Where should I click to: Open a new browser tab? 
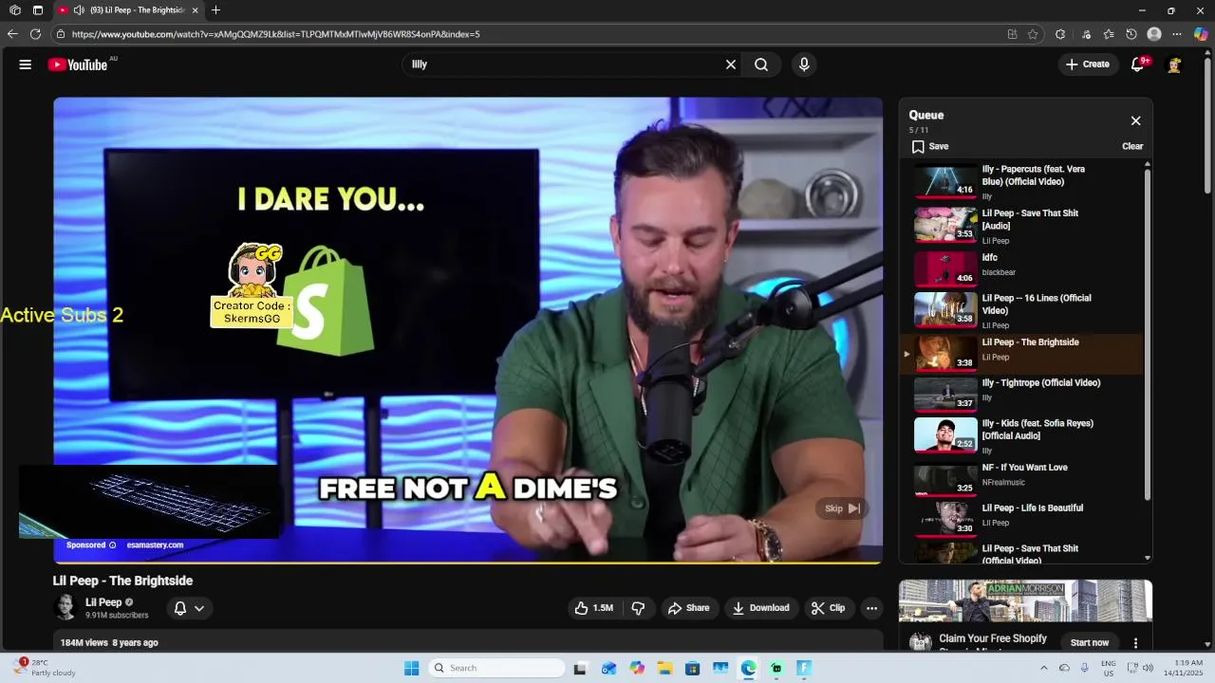(215, 10)
